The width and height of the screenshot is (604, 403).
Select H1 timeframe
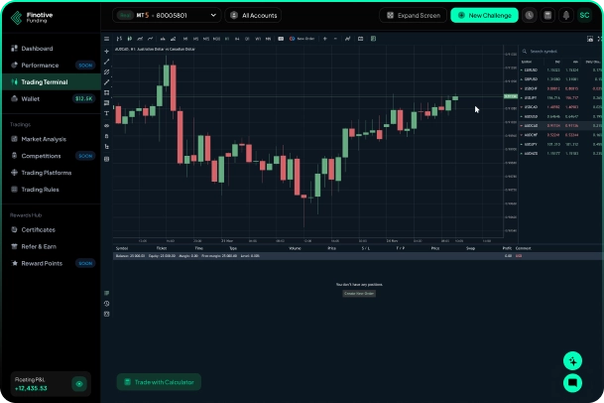point(227,39)
